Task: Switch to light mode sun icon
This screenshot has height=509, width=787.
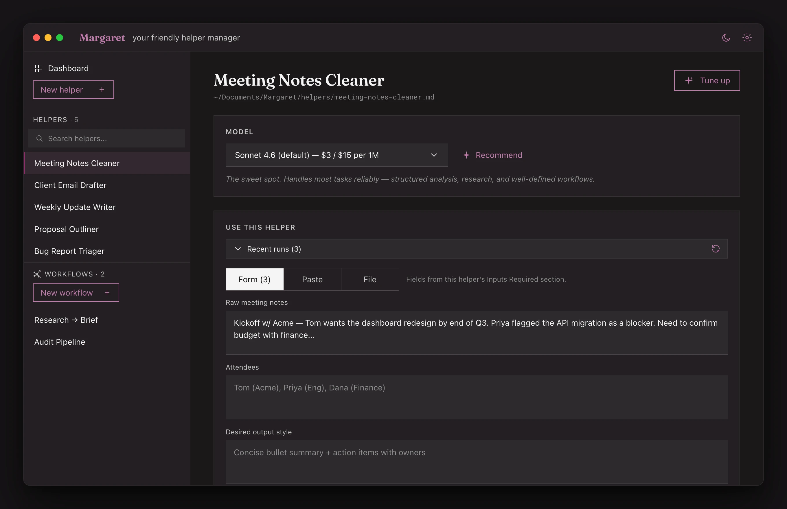Action: (747, 38)
